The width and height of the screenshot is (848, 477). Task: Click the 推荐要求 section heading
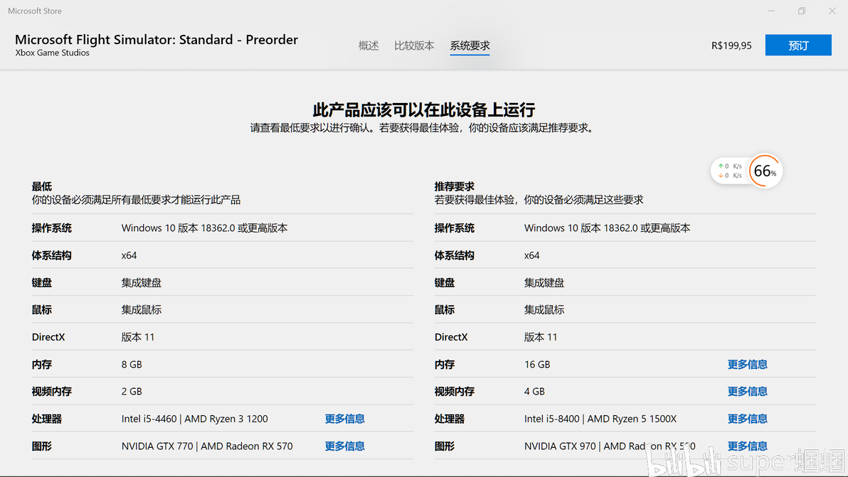(455, 186)
